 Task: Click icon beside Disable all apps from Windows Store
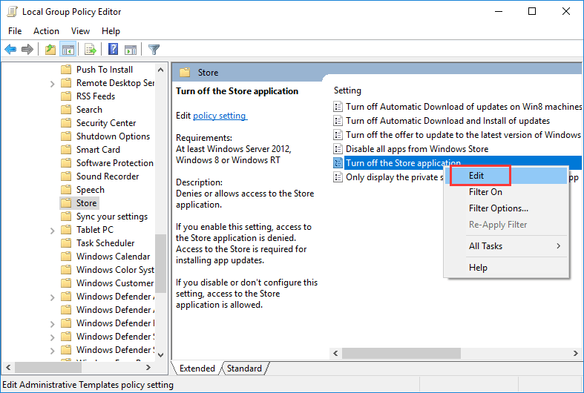point(338,149)
